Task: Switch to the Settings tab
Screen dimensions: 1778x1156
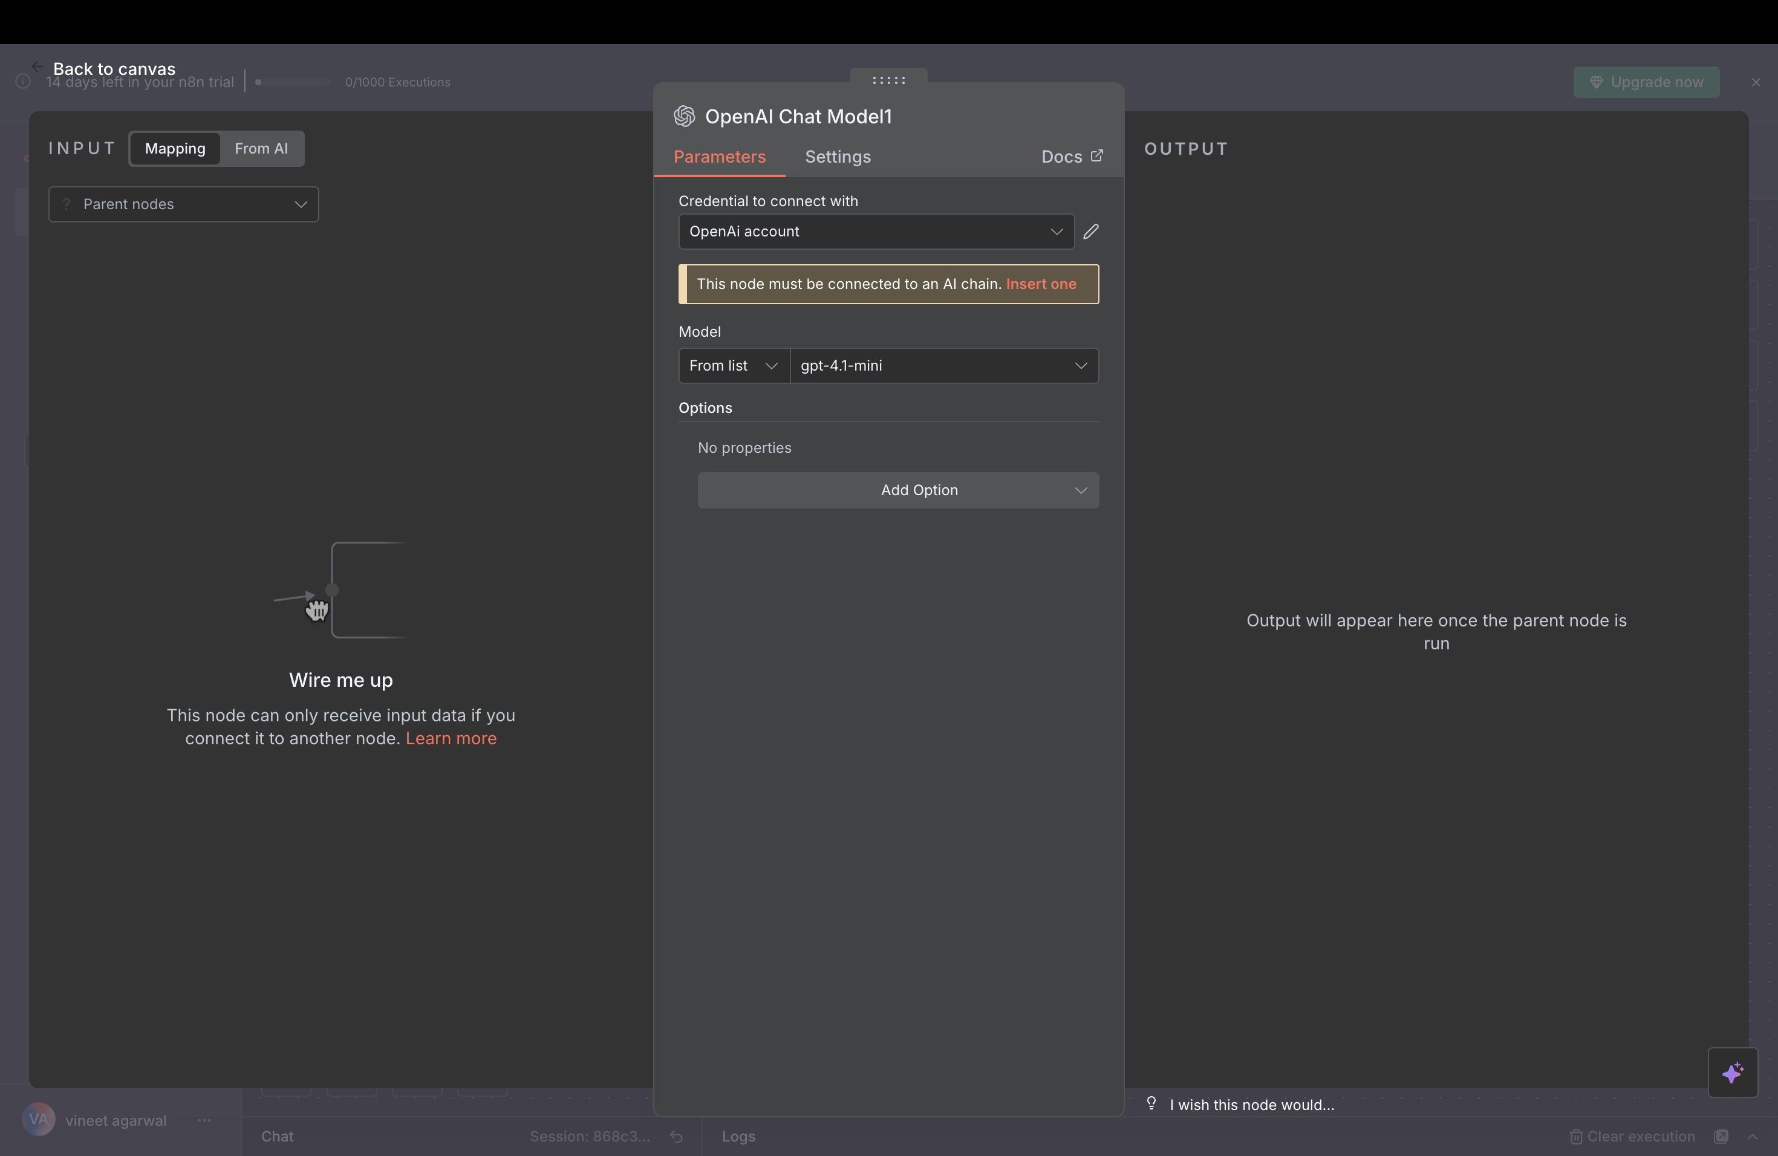Action: (838, 157)
